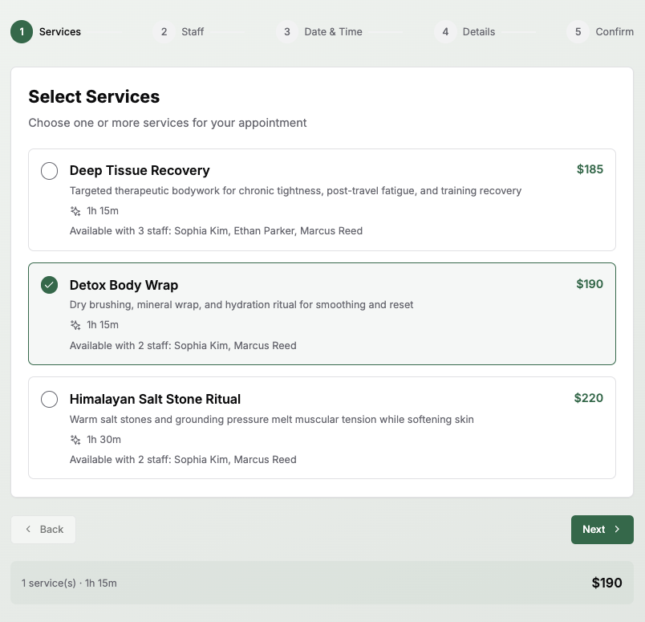The image size is (645, 622).
Task: Click the step 4 Details circle icon
Action: pos(446,31)
